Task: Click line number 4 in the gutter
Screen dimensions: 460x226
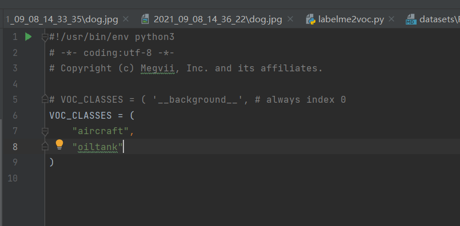Action: click(x=15, y=84)
